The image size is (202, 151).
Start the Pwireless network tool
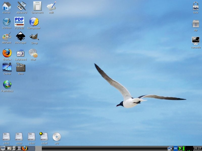tap(7, 85)
